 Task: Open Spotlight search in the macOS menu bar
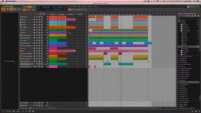coord(194,1)
